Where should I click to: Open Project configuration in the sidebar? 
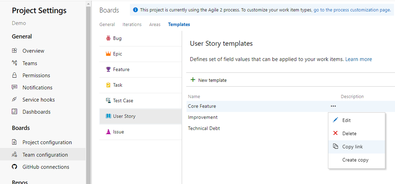tap(47, 142)
